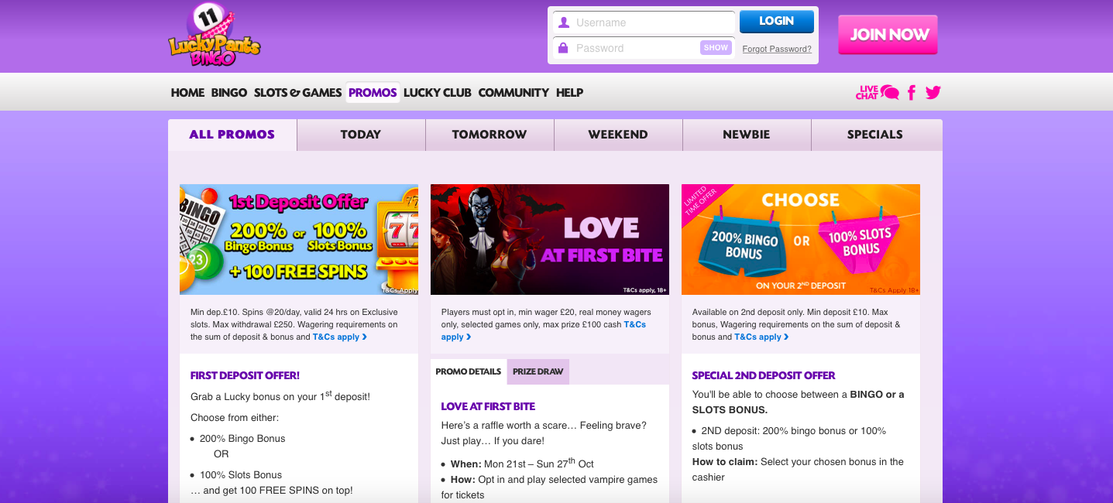1113x503 pixels.
Task: Open the COMMUNITY menu item
Action: (514, 93)
